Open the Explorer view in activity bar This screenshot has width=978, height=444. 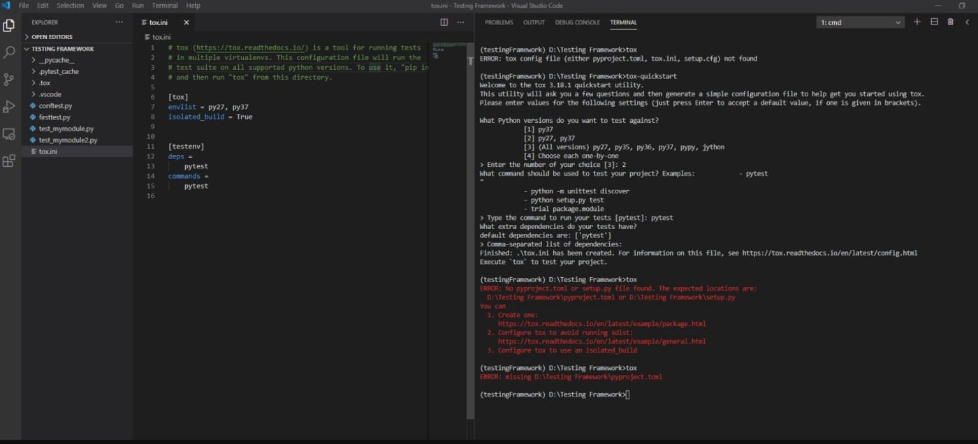[x=9, y=26]
